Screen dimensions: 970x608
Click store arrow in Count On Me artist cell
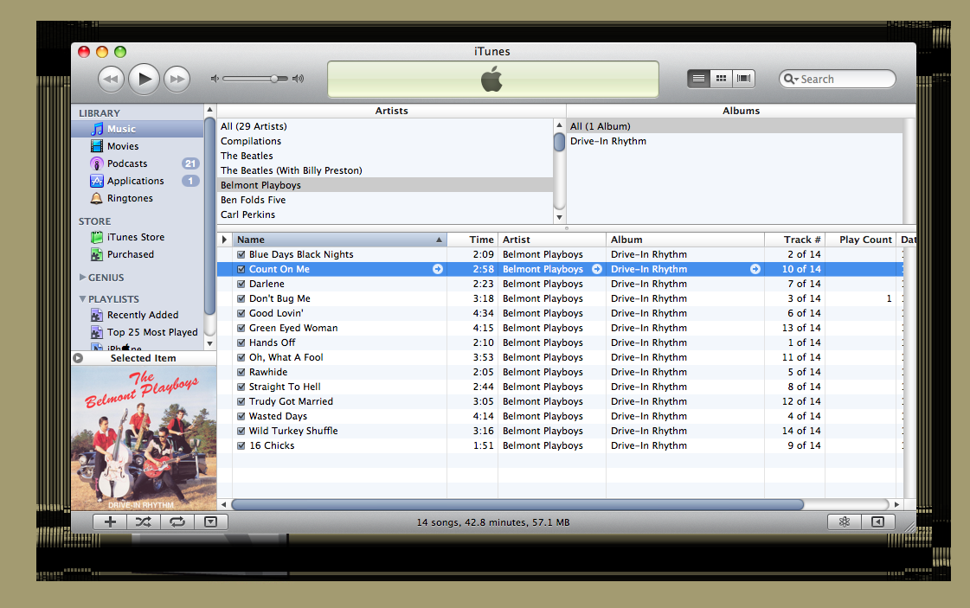pyautogui.click(x=597, y=269)
